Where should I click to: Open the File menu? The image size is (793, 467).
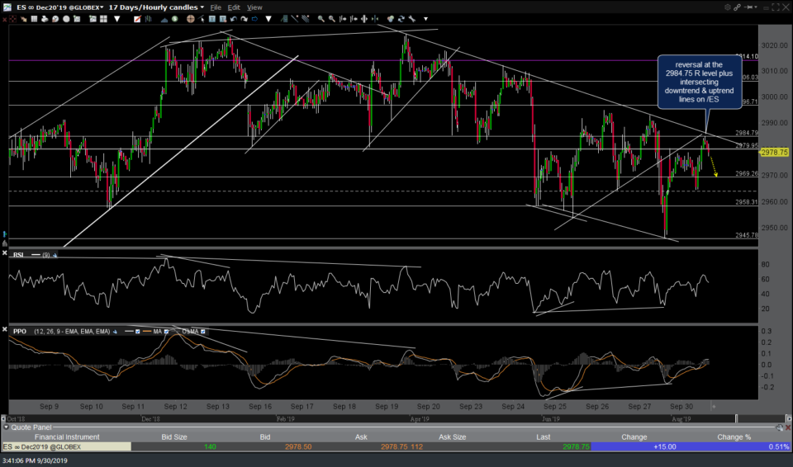coord(216,7)
